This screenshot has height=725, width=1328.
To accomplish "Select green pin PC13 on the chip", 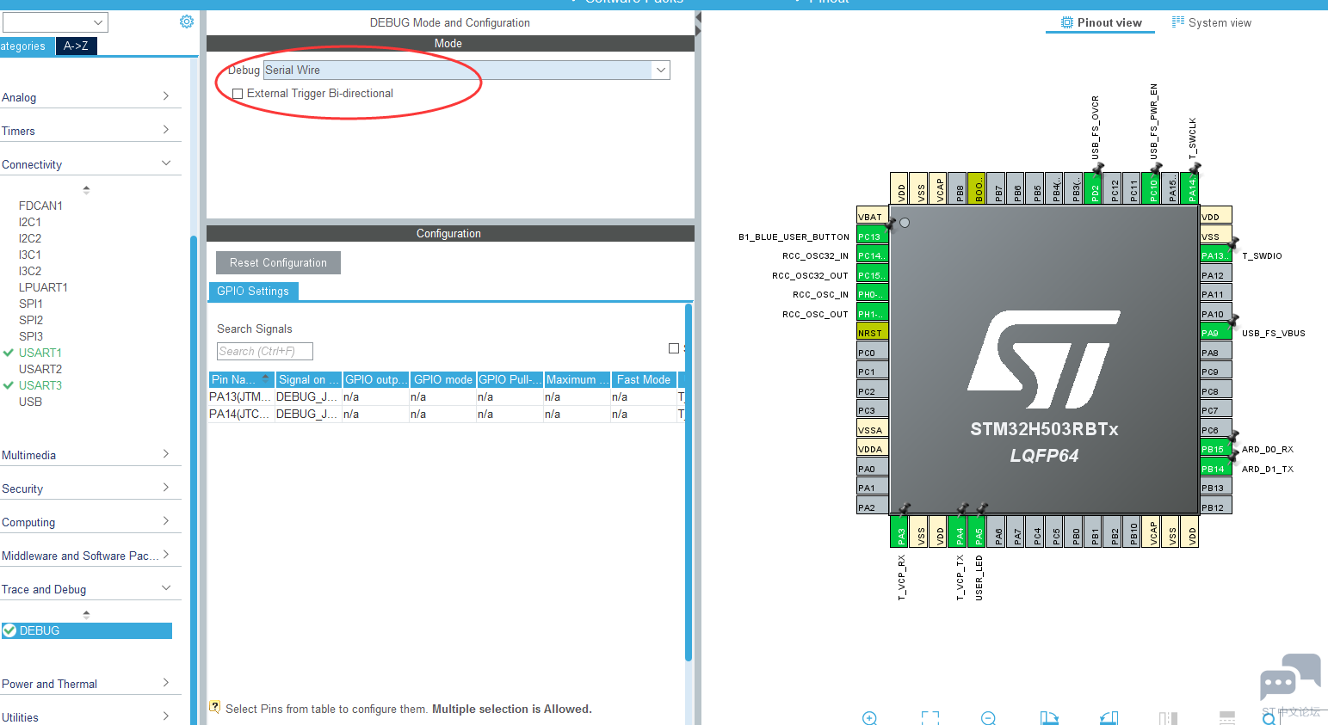I will 872,237.
